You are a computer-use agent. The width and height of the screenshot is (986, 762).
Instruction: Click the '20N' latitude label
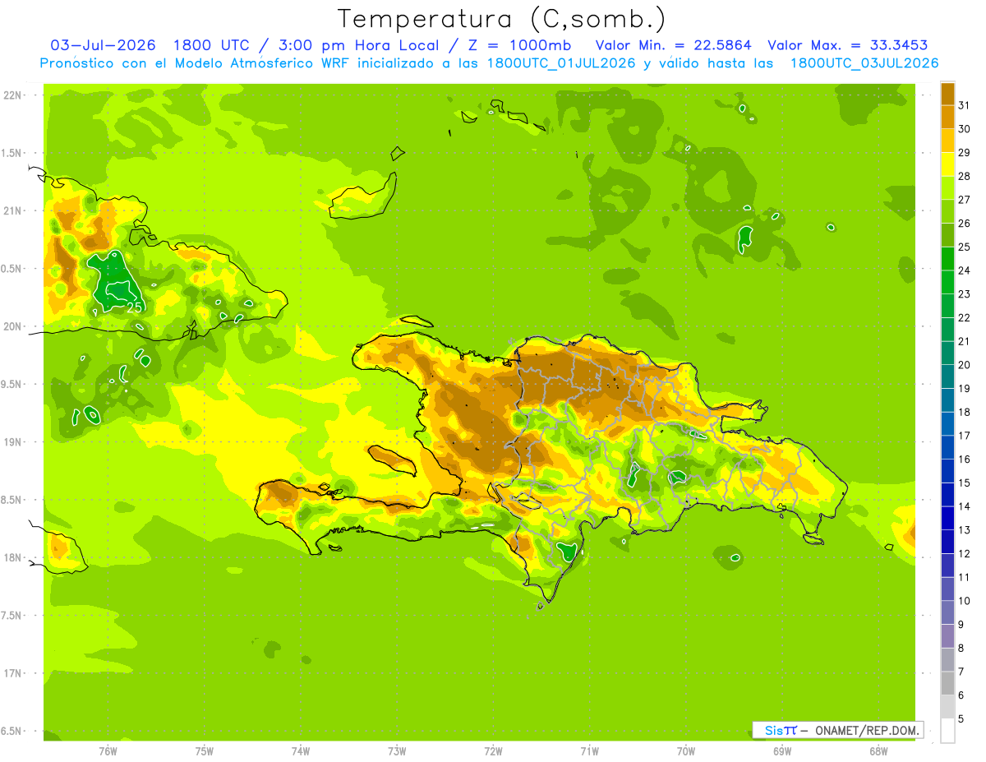pyautogui.click(x=13, y=326)
